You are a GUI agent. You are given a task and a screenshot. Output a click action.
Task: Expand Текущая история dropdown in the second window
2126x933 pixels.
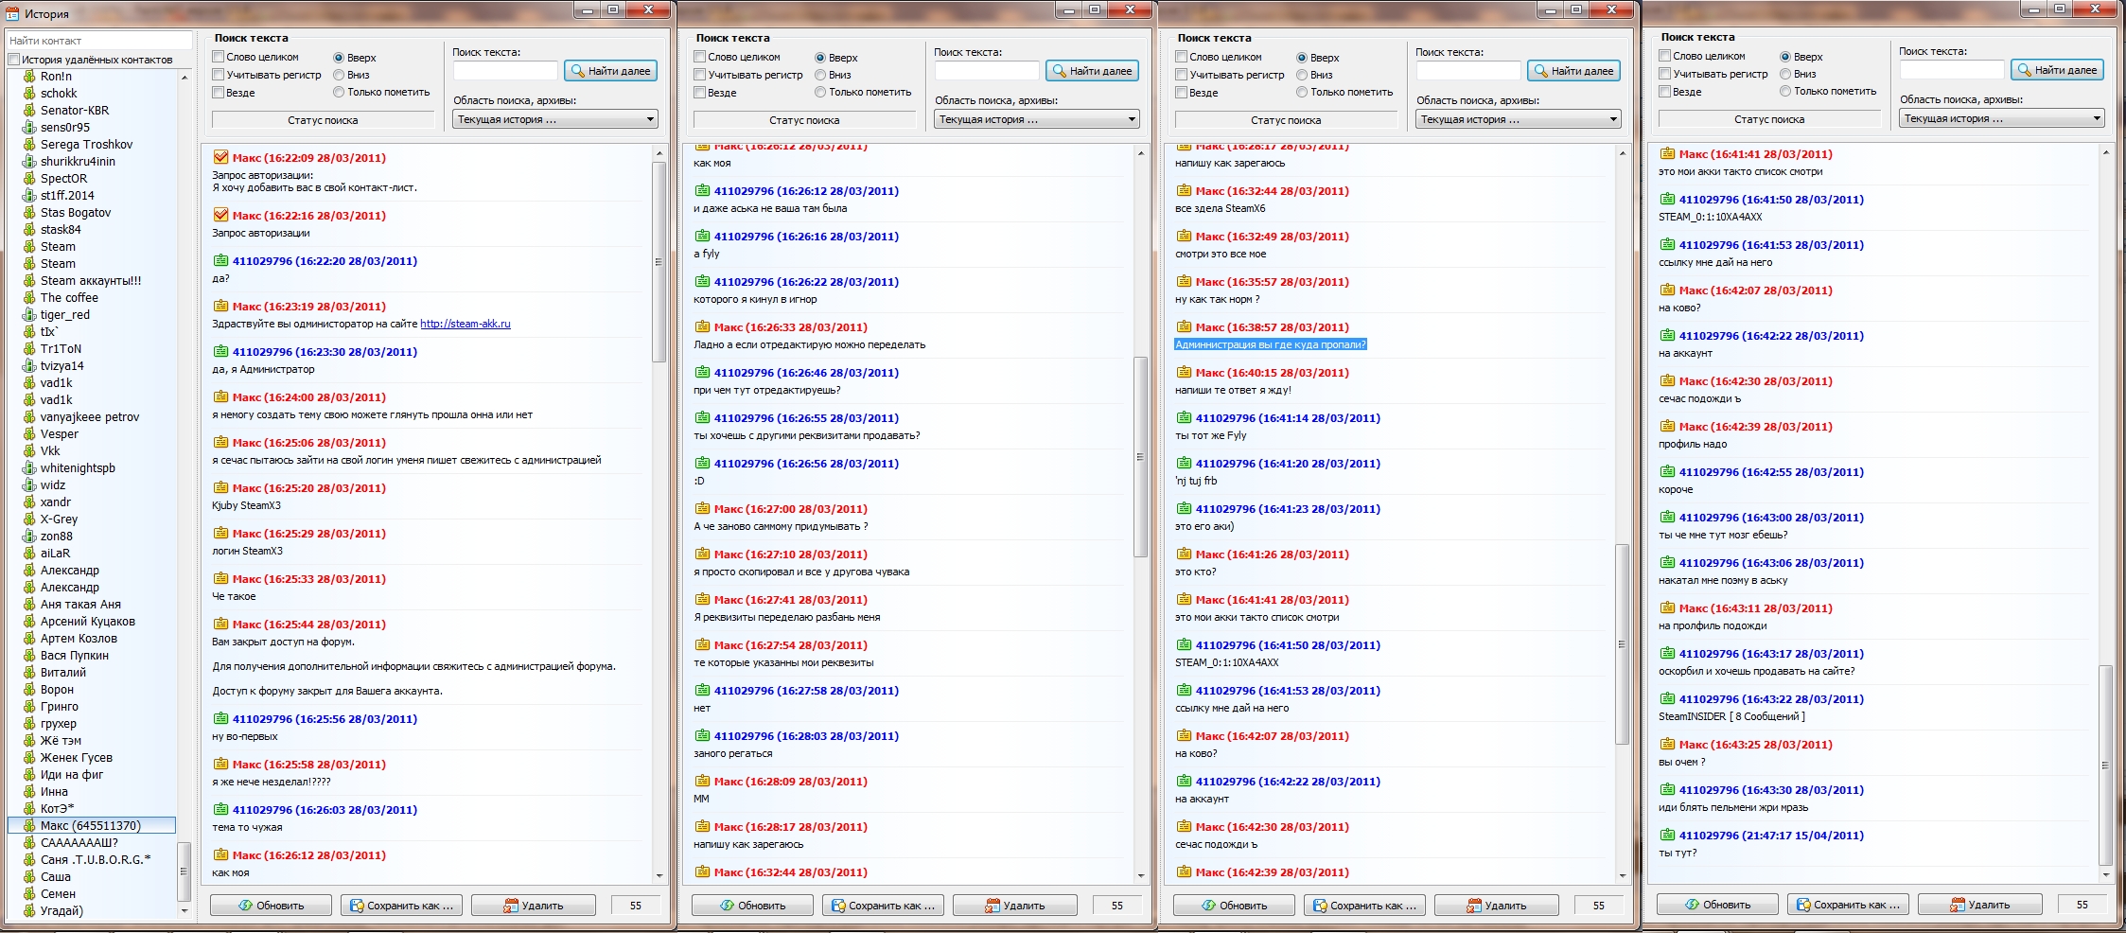click(x=1037, y=119)
